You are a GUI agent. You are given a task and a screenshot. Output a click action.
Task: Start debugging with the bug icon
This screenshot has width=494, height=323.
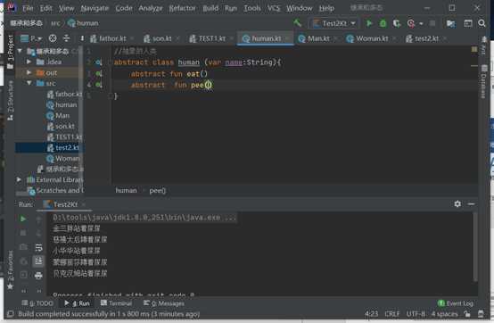pyautogui.click(x=383, y=23)
